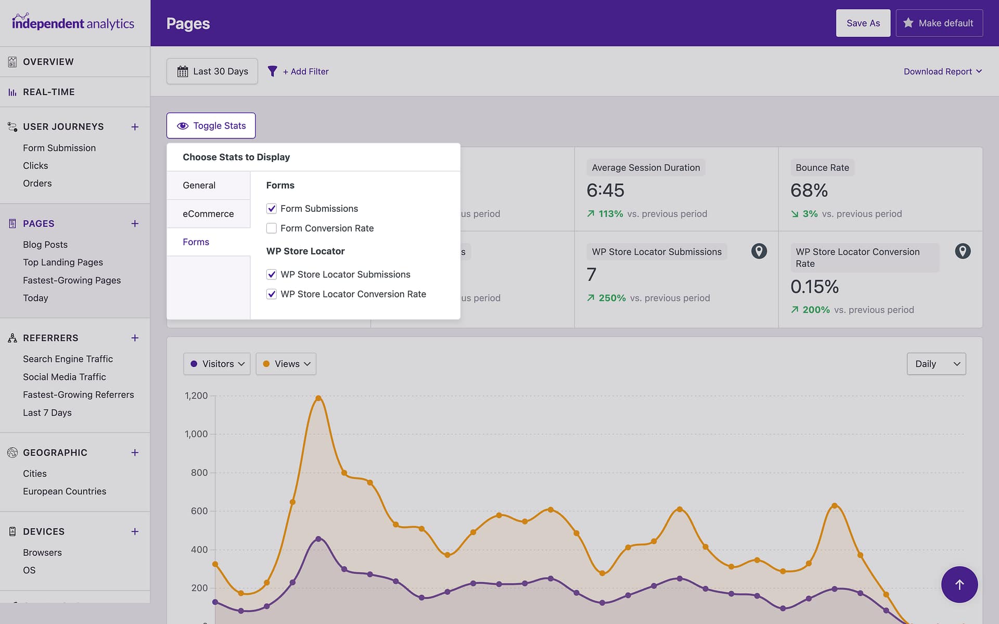
Task: Add a new Referrers report
Action: 135,338
